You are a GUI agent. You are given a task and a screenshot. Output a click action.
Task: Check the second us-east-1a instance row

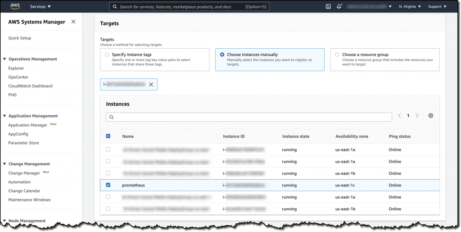(108, 161)
